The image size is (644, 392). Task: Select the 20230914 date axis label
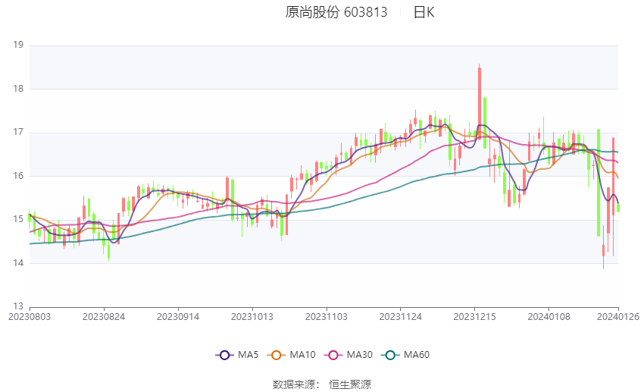tap(178, 317)
